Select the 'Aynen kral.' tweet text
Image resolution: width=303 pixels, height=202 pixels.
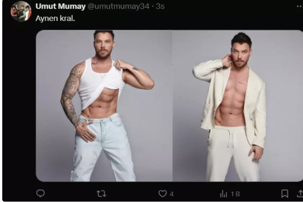[x=55, y=19]
